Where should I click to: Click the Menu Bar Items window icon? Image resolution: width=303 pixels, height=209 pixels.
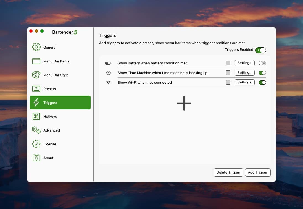(x=36, y=61)
